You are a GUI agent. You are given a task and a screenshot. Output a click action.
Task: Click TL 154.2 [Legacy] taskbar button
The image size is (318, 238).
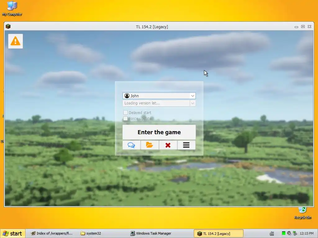coord(219,233)
